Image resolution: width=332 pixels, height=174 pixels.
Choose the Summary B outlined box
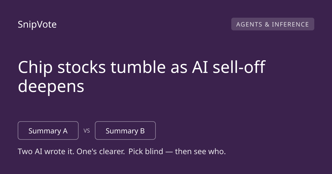[125, 131]
